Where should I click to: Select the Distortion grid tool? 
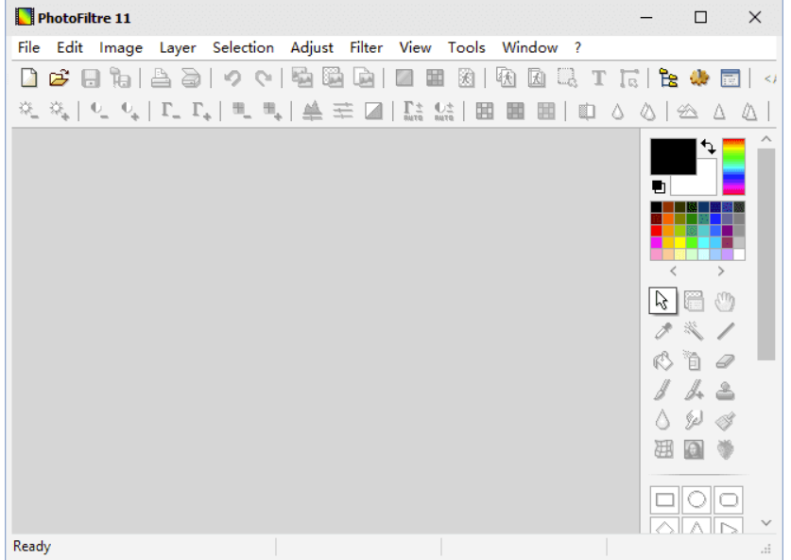click(x=662, y=449)
